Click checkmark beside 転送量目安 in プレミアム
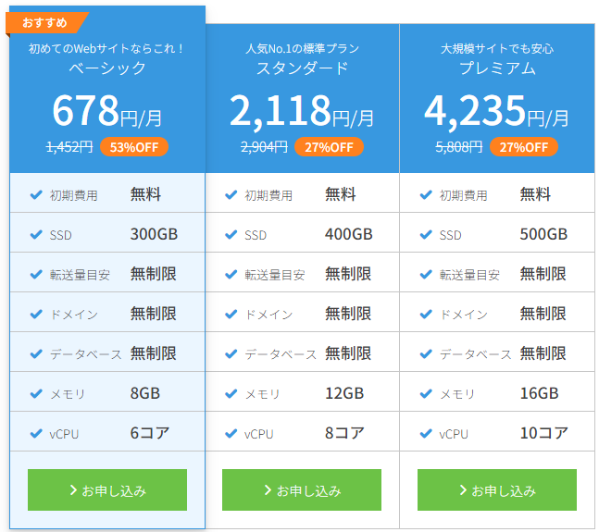The width and height of the screenshot is (599, 532). coord(426,275)
